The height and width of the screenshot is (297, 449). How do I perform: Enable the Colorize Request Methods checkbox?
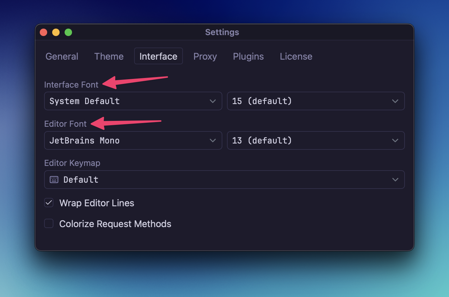(49, 223)
